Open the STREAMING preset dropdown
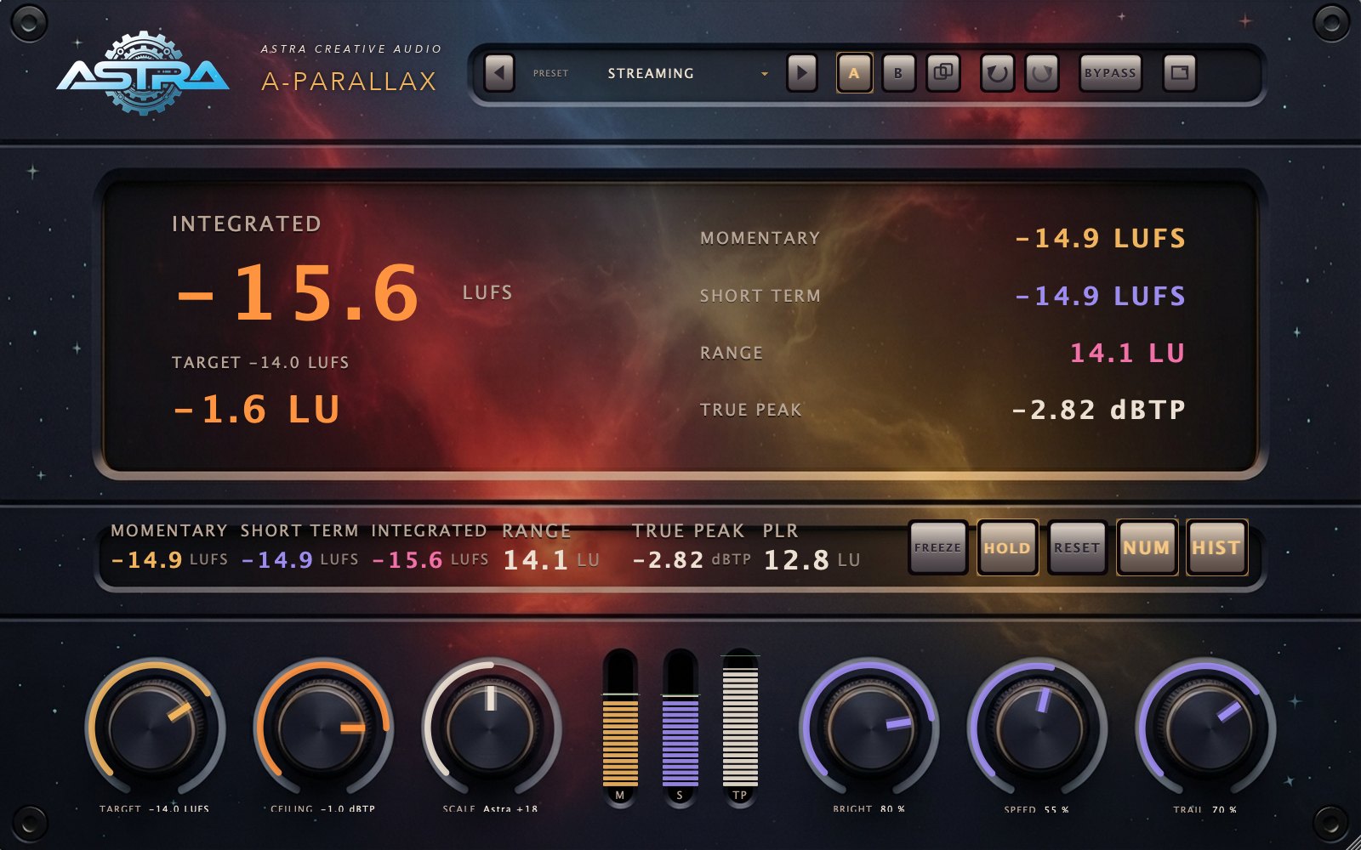1361x850 pixels. [687, 73]
